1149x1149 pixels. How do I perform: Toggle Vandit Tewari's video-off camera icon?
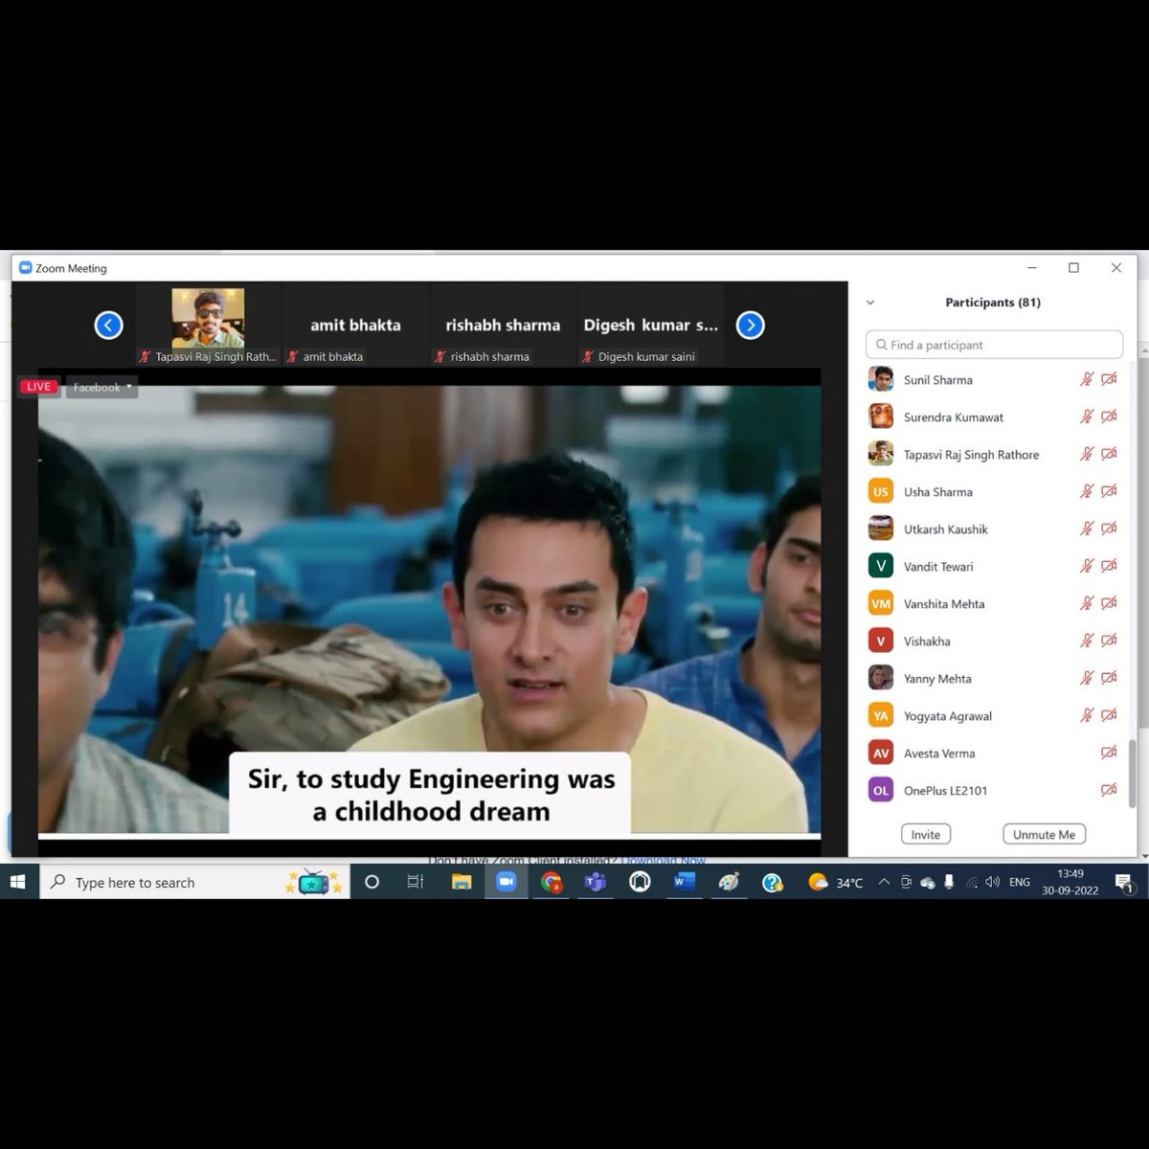1109,566
